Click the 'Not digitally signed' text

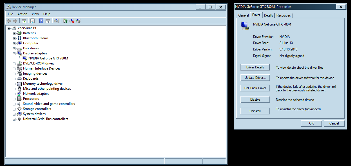pos(292,56)
